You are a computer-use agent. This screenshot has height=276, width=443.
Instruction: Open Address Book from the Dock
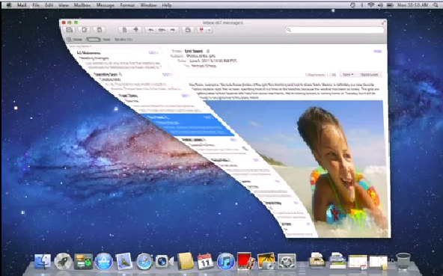click(186, 261)
